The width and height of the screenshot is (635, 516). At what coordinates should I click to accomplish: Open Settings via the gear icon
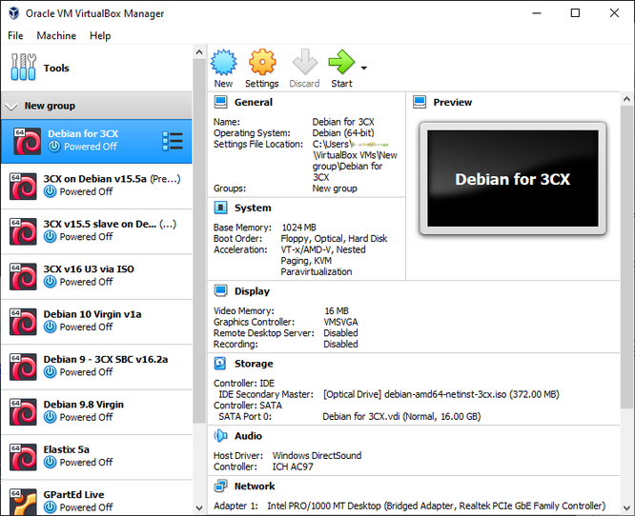pyautogui.click(x=262, y=62)
